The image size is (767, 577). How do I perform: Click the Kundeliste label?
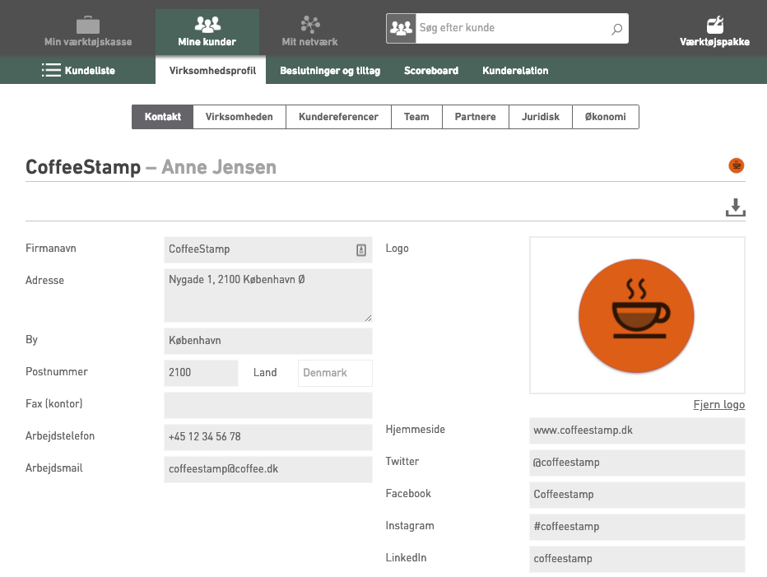tap(90, 71)
